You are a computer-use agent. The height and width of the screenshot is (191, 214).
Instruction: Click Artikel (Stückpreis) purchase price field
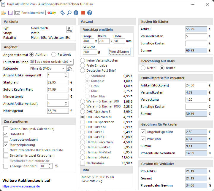196,86
